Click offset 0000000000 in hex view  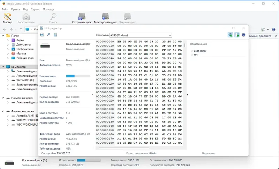[x=105, y=42]
